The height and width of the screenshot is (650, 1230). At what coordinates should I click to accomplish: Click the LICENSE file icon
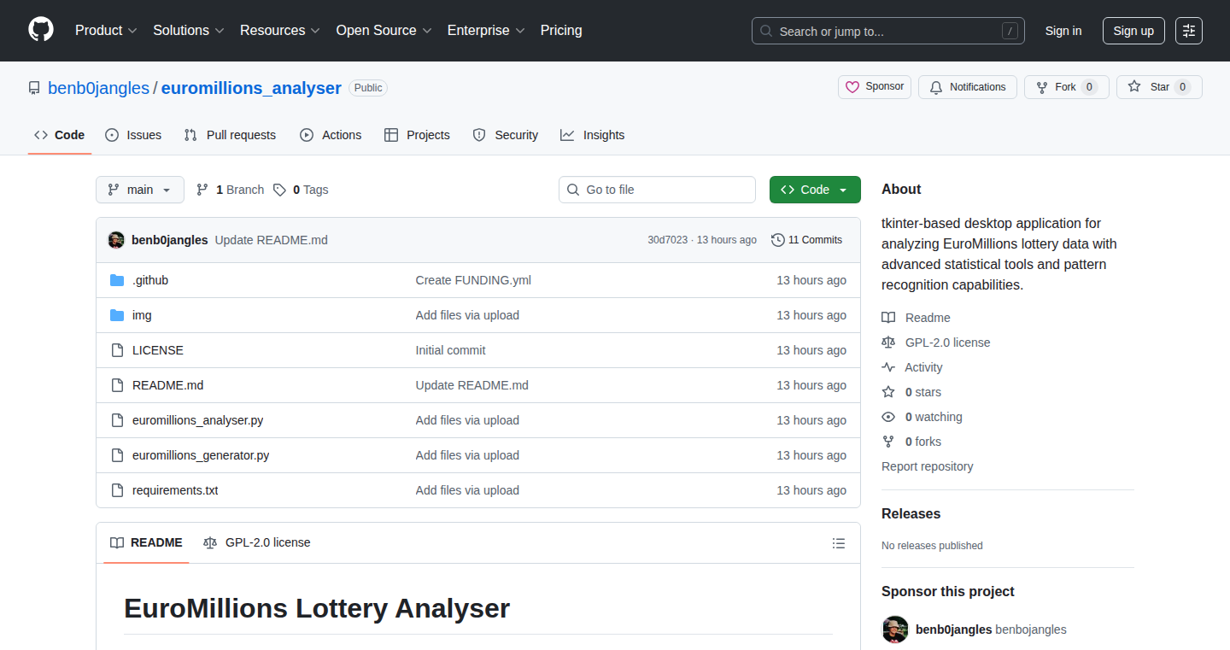click(x=117, y=350)
